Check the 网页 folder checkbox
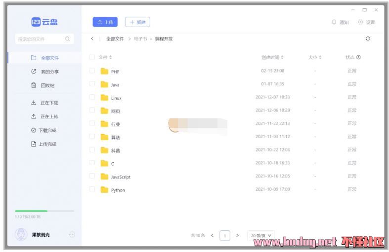This screenshot has height=252, width=389. tap(92, 110)
